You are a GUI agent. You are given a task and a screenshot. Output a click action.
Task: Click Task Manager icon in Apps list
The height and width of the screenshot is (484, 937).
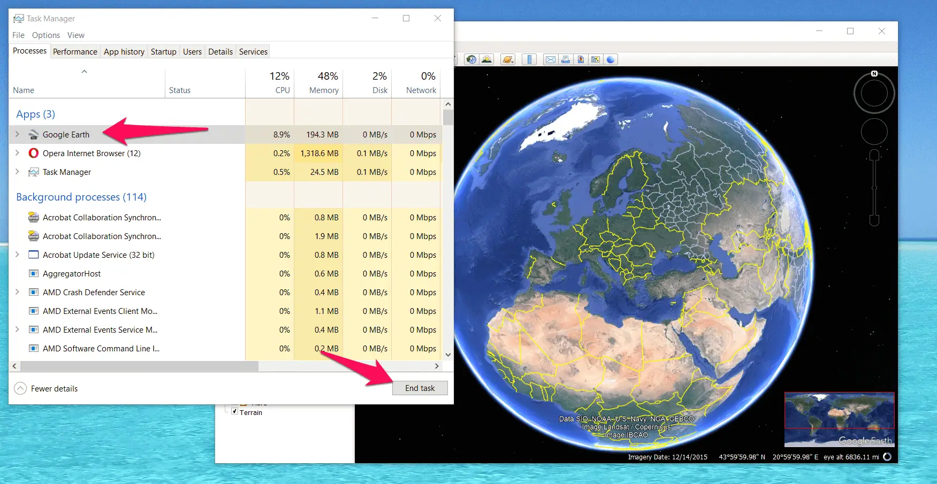(x=33, y=172)
